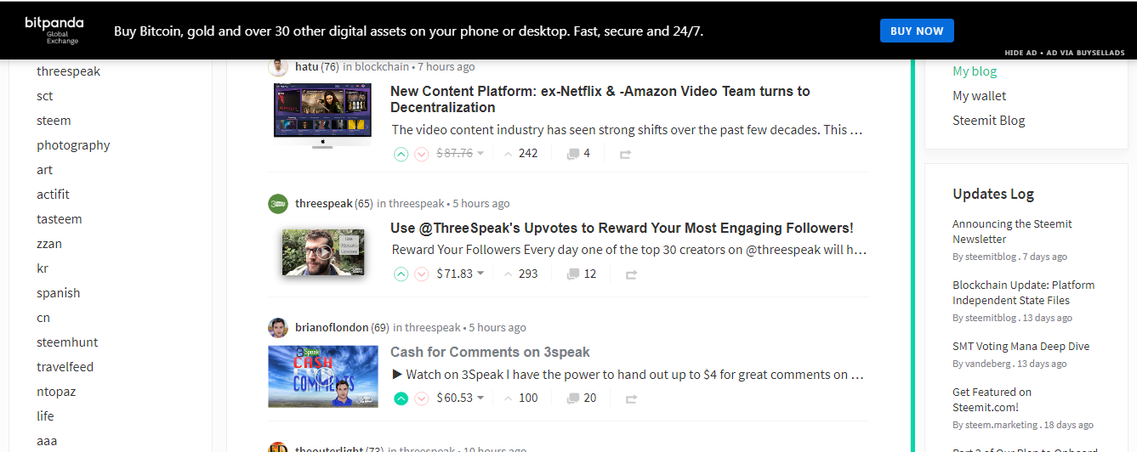
Task: Open Blockchain Update: Platform Independent State Files
Action: pyautogui.click(x=1024, y=293)
